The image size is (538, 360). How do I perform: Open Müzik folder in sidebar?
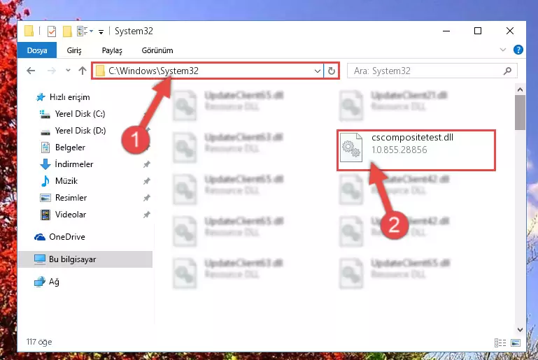coord(66,181)
